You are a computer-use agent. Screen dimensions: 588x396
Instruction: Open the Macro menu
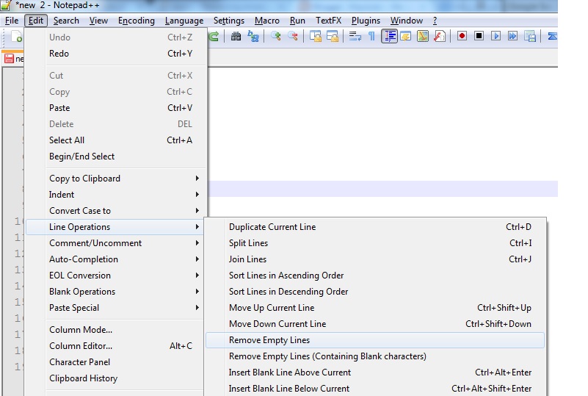coord(267,21)
